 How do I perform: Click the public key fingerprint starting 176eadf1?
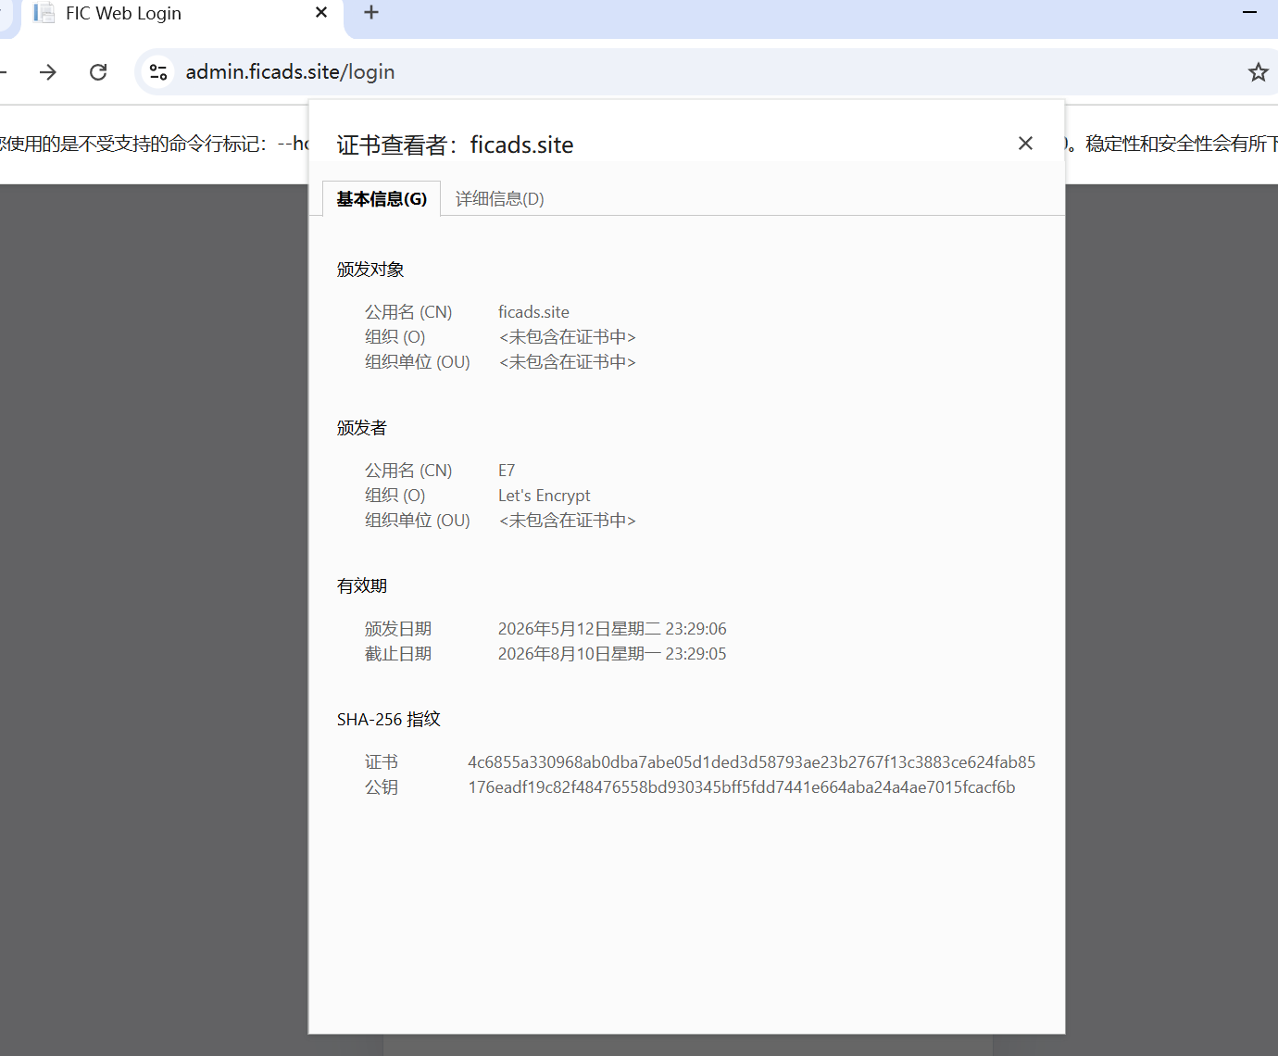(x=742, y=787)
